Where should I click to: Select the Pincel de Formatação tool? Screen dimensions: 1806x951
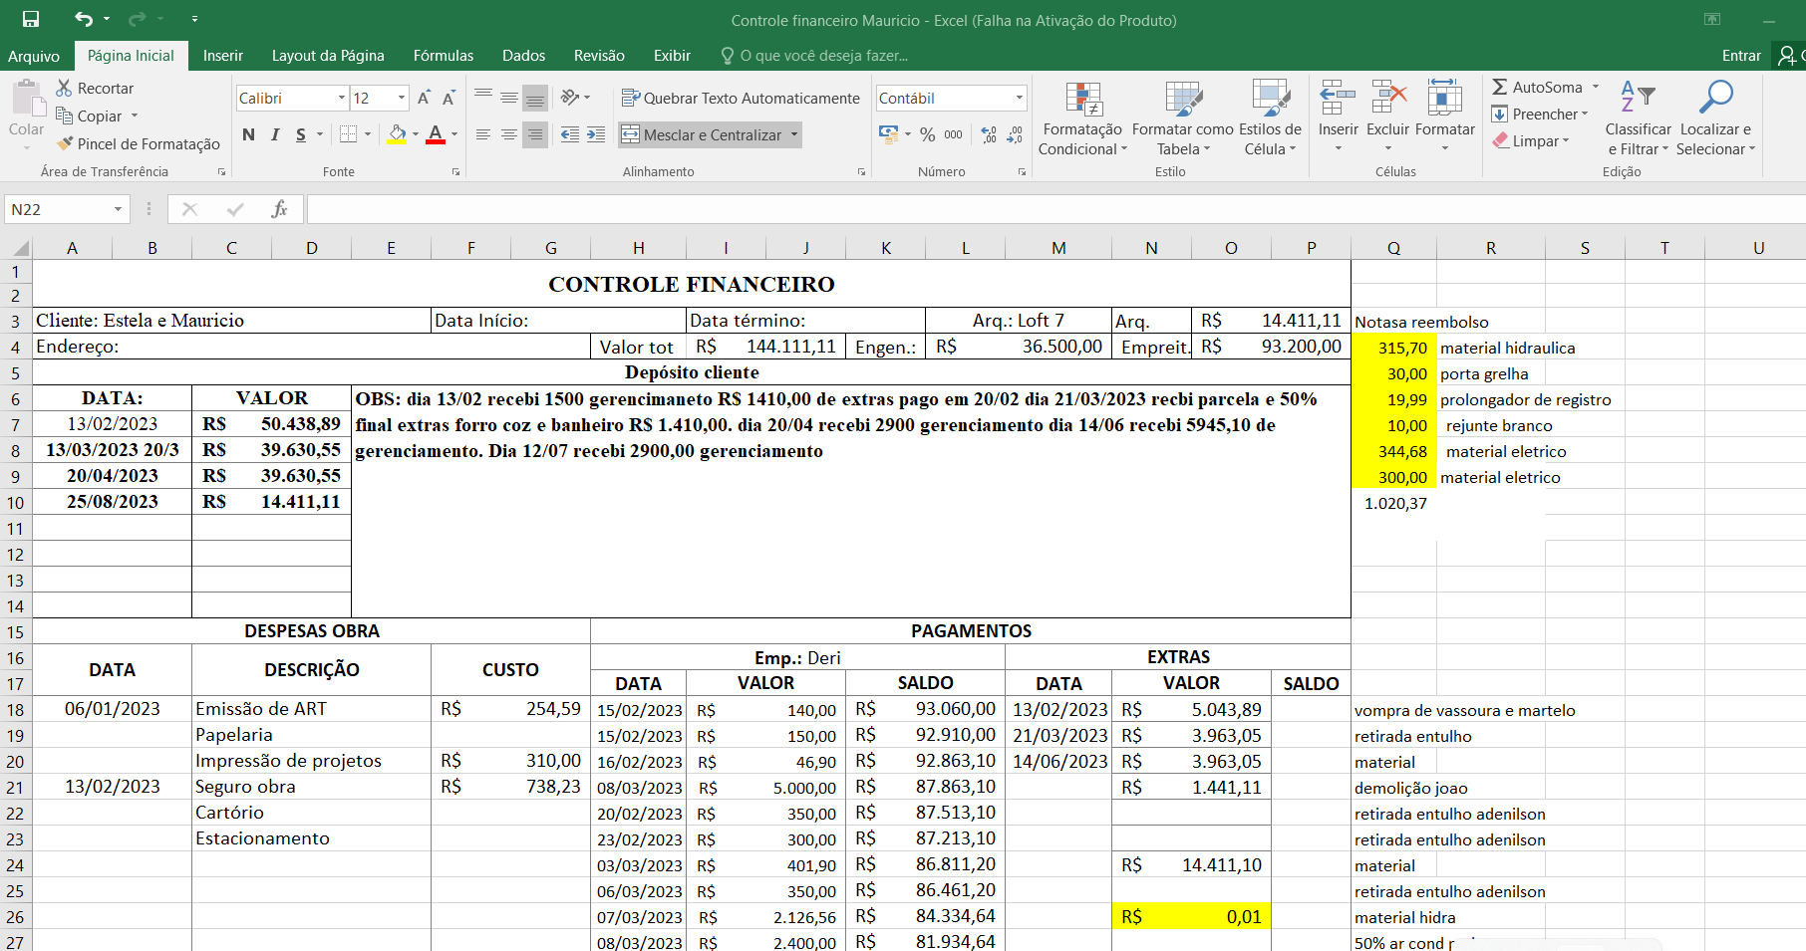[139, 143]
